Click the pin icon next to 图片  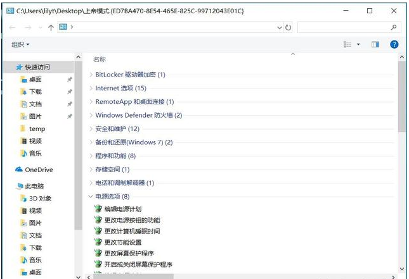(x=70, y=116)
